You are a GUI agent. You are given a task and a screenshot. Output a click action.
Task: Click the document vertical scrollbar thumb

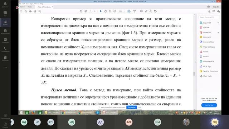194,74
